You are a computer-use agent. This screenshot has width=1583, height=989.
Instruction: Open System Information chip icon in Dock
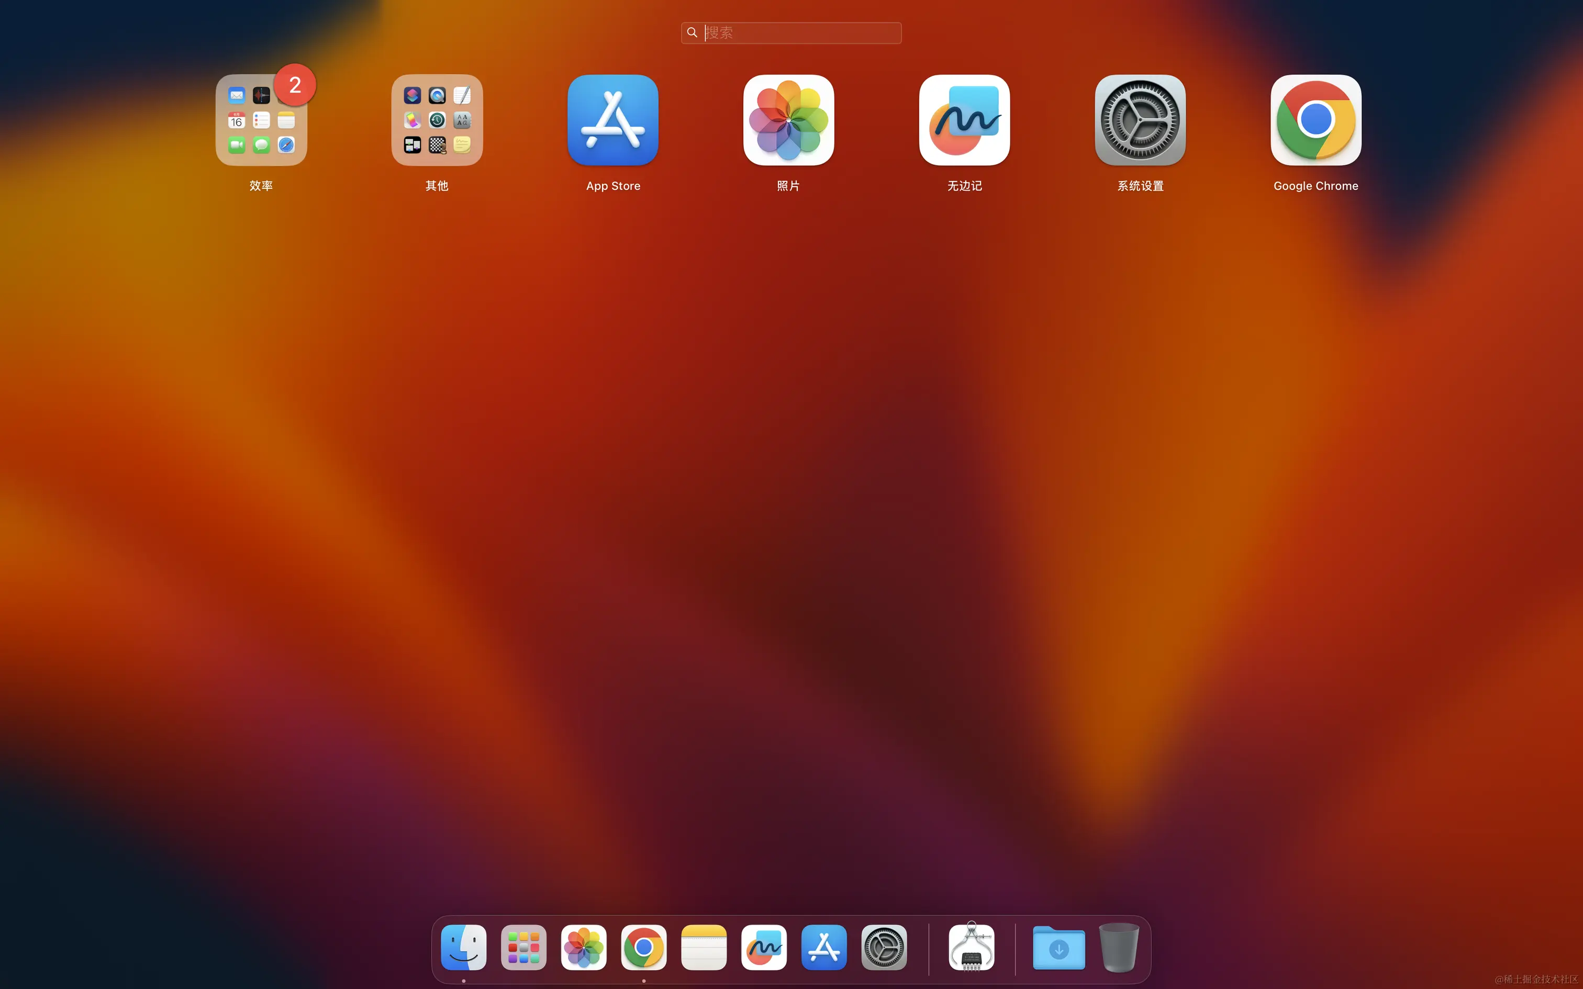click(x=972, y=947)
